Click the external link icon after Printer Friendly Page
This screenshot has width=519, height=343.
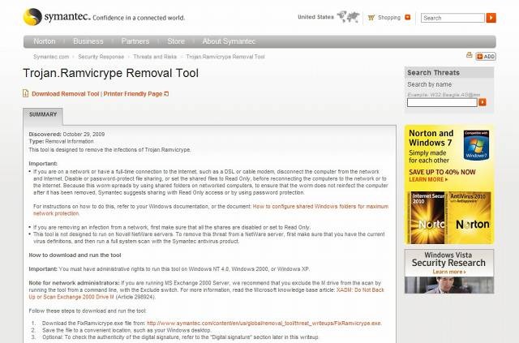[166, 94]
